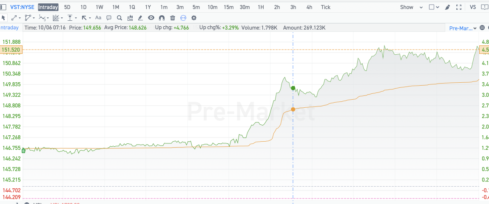489x204 pixels.
Task: Open Fibonacci grid tool dropdown arrow
Action: point(62,18)
